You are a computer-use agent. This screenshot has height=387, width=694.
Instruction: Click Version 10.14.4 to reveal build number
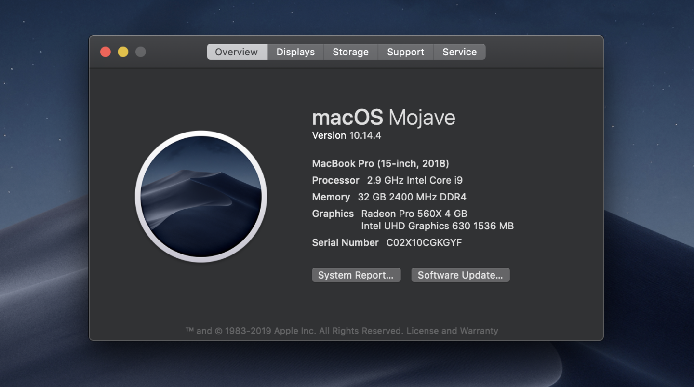pyautogui.click(x=347, y=135)
